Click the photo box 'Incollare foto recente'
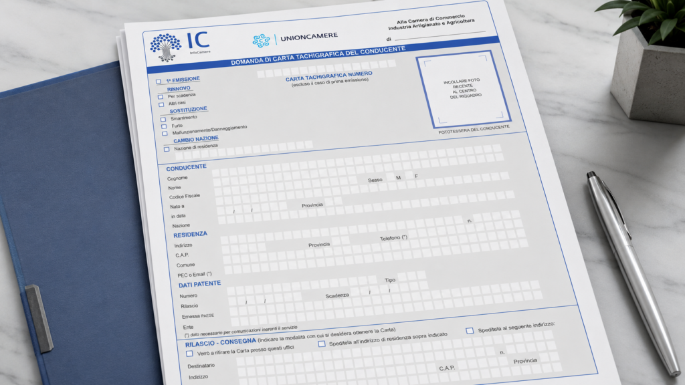 (x=463, y=89)
